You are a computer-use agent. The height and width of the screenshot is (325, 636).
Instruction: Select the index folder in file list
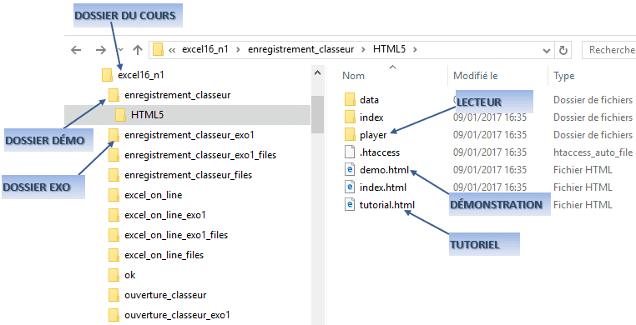371,117
